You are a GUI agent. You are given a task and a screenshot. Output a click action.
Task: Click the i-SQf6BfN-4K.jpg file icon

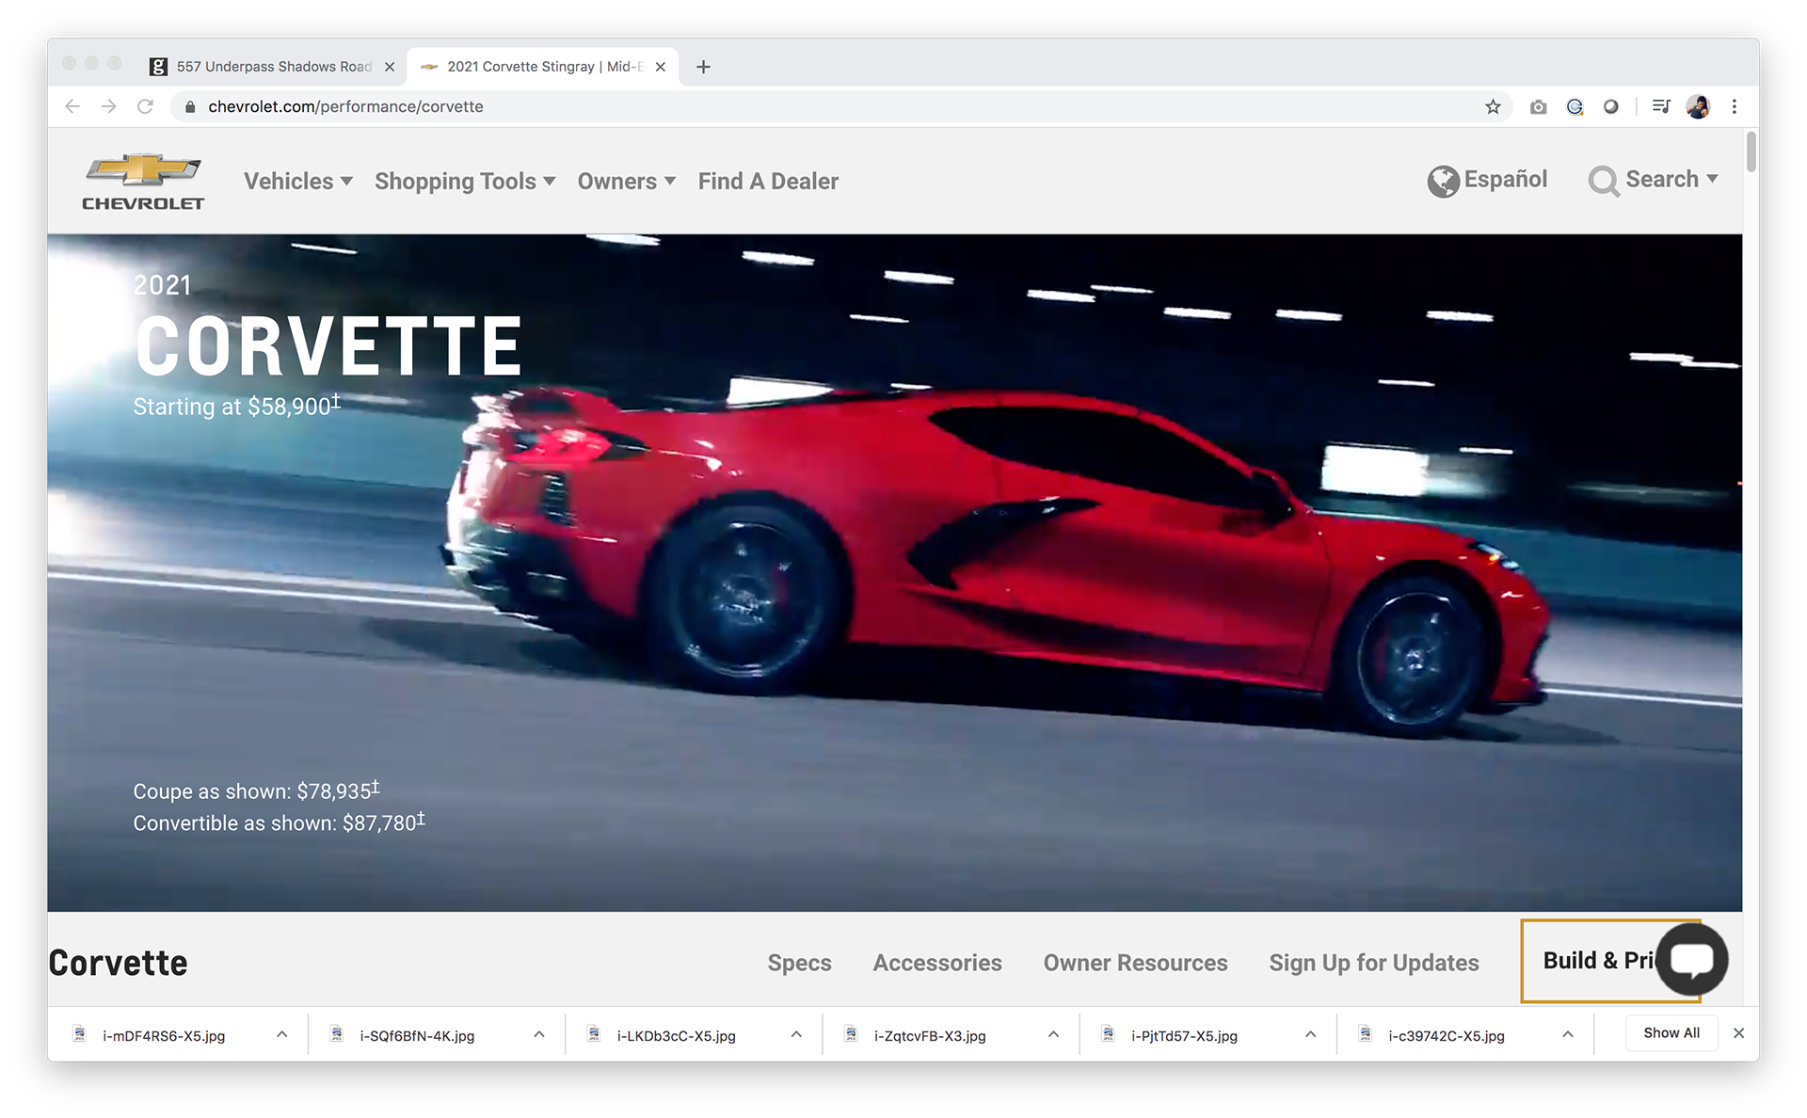(337, 1034)
